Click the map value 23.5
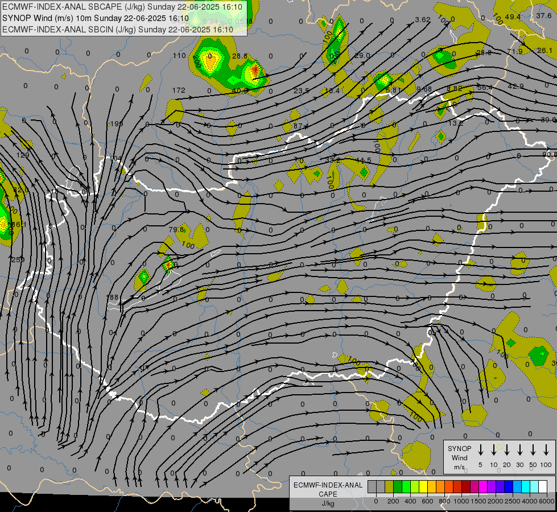The height and width of the screenshot is (512, 557). 301,91
